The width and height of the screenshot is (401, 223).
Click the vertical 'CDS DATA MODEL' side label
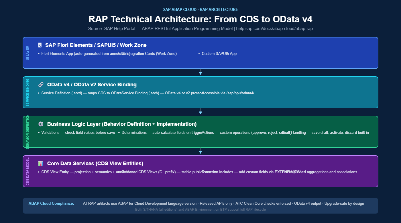[x=27, y=171]
